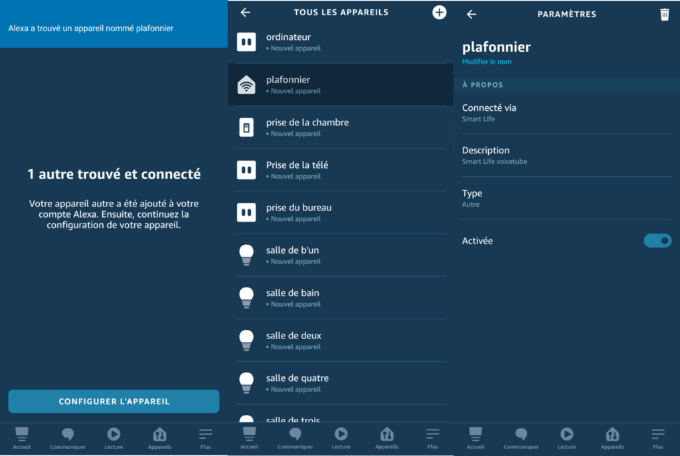Delete plafonnier device with trash icon
The height and width of the screenshot is (456, 680).
[664, 15]
